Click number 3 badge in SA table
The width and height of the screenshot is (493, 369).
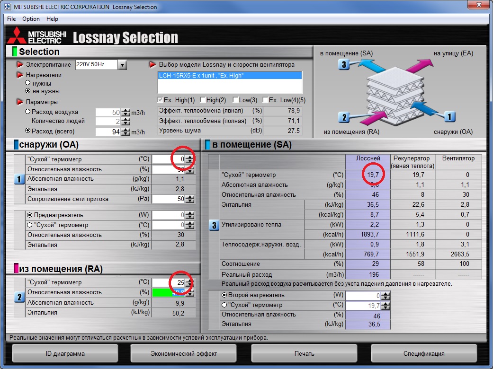[214, 225]
